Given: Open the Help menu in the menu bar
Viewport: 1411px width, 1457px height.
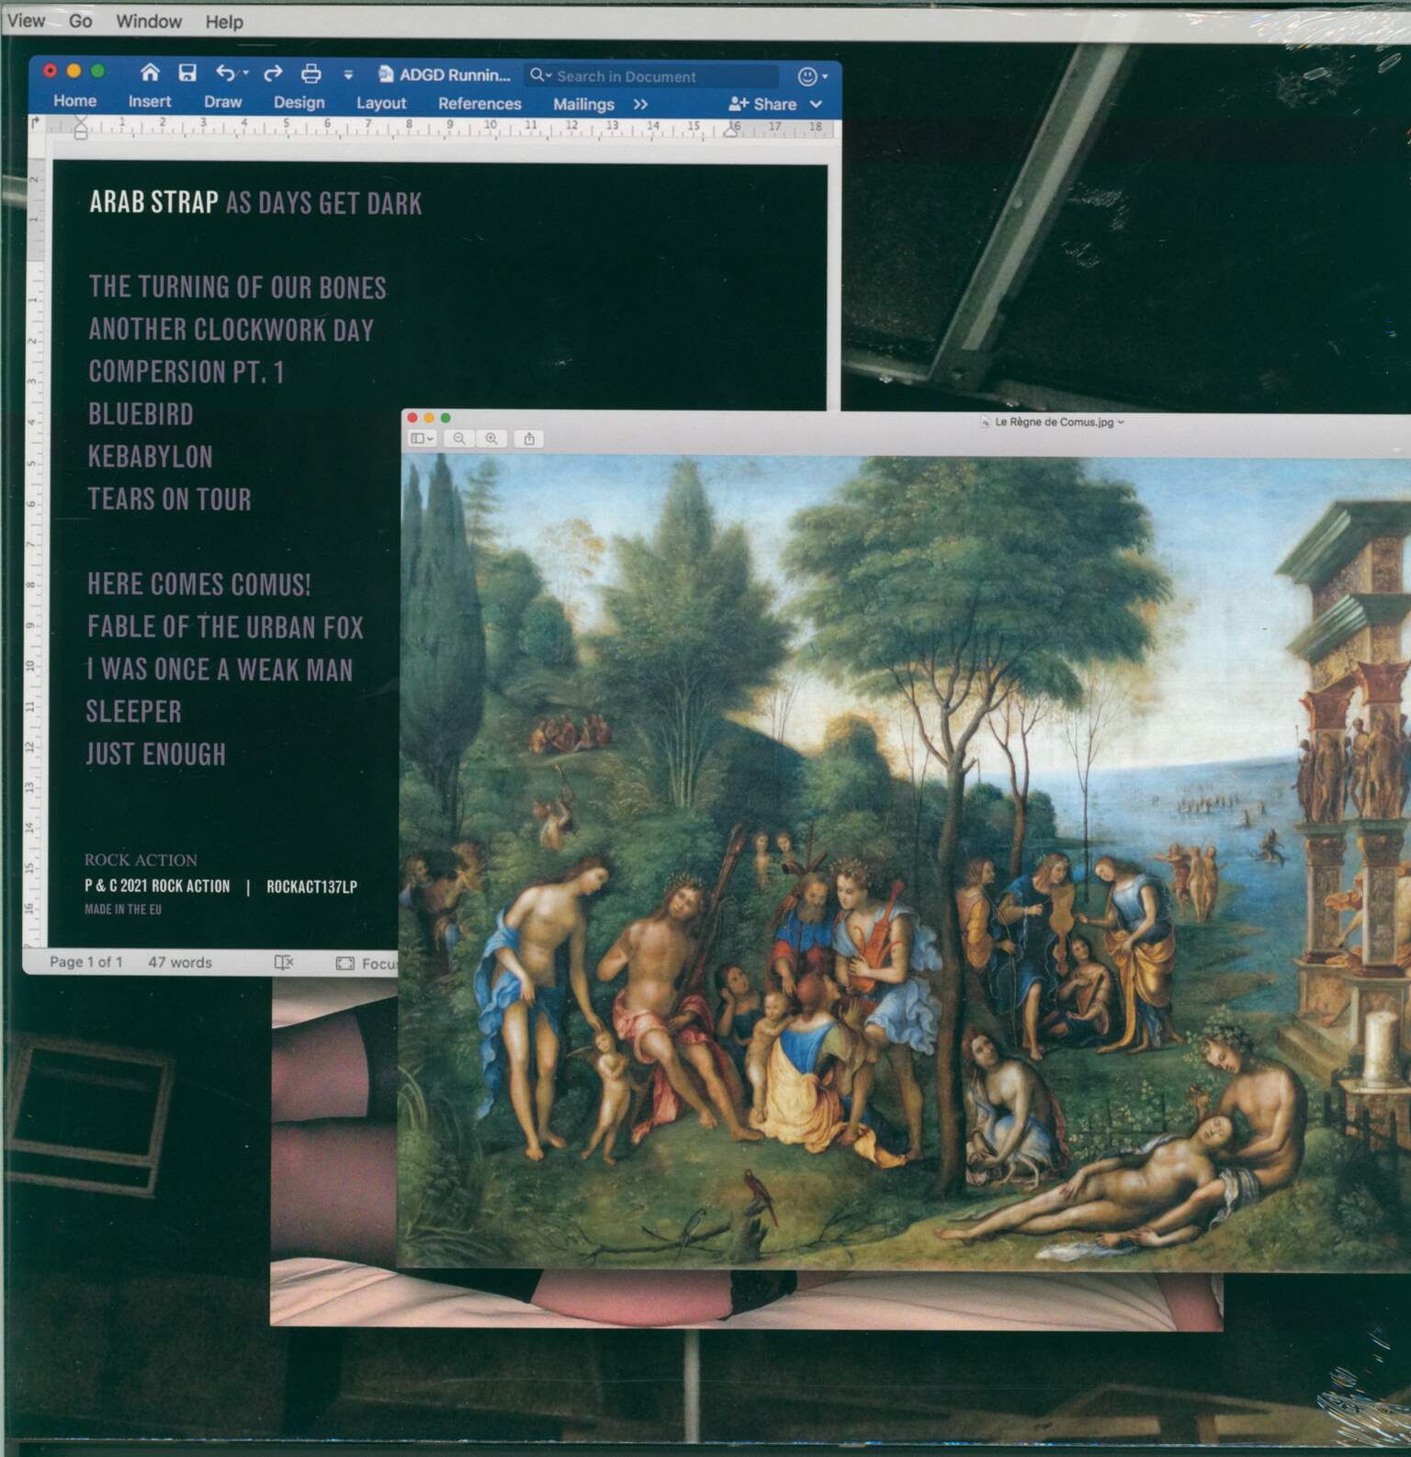Looking at the screenshot, I should pos(224,21).
